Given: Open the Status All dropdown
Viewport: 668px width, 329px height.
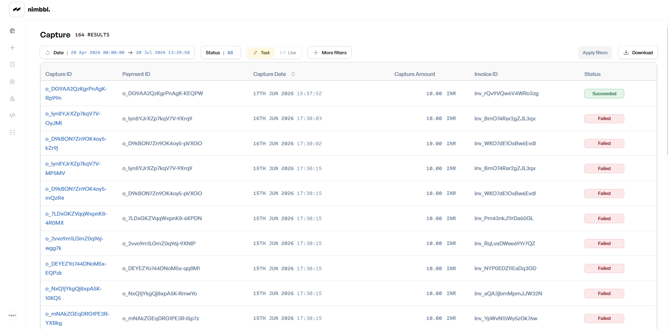Looking at the screenshot, I should click(220, 53).
